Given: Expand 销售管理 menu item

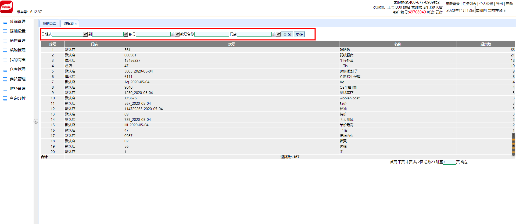Looking at the screenshot, I should pyautogui.click(x=17, y=41).
